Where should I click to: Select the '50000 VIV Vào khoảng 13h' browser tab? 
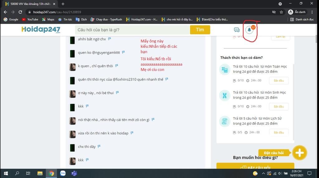31,4
